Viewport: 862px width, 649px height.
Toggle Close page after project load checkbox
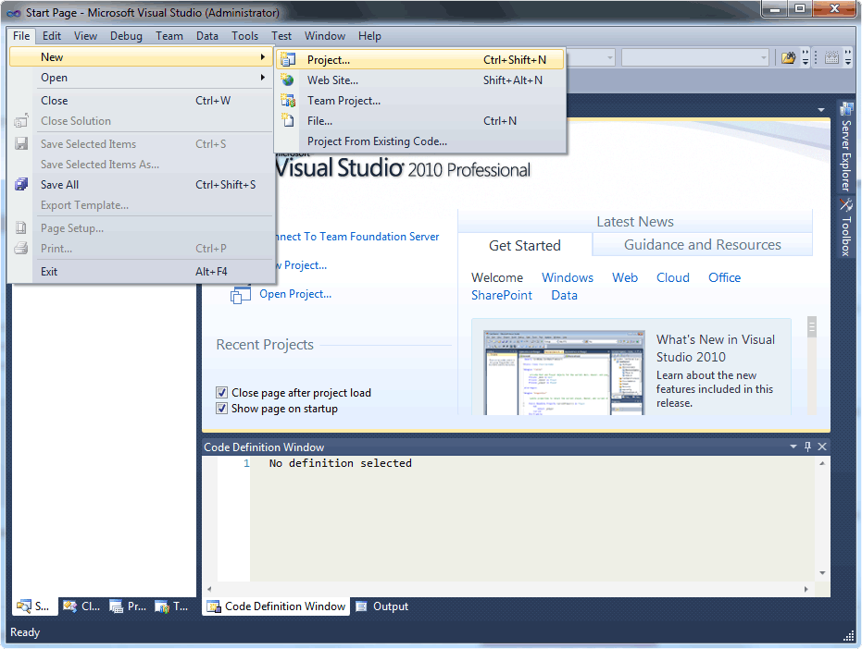pos(221,393)
